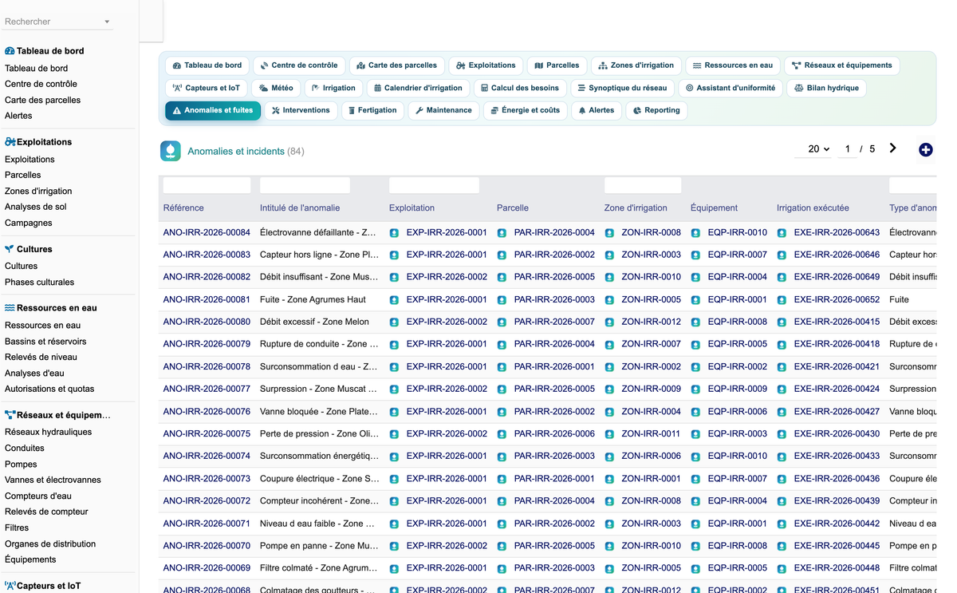Sort by the Zone d'irrigation column header
Viewport: 957px width, 593px height.
click(636, 208)
